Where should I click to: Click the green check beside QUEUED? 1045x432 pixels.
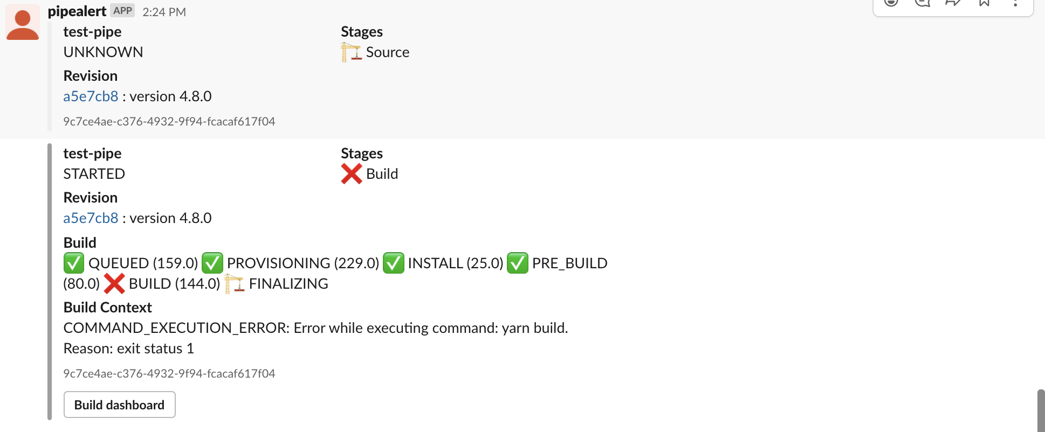point(74,263)
